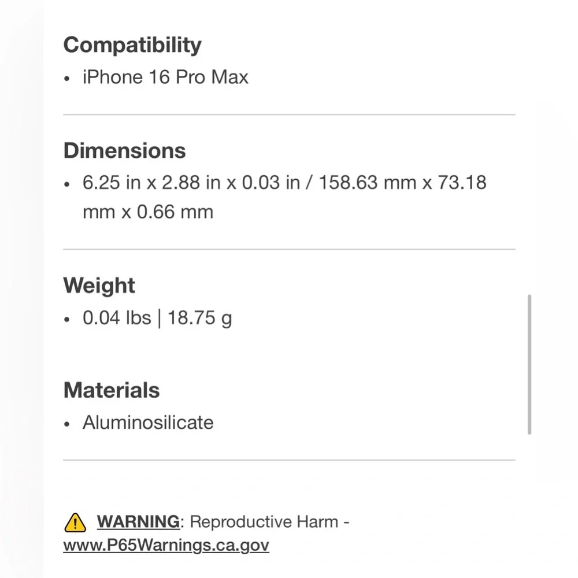Click the Dimensions section heading
The height and width of the screenshot is (578, 578).
125,150
